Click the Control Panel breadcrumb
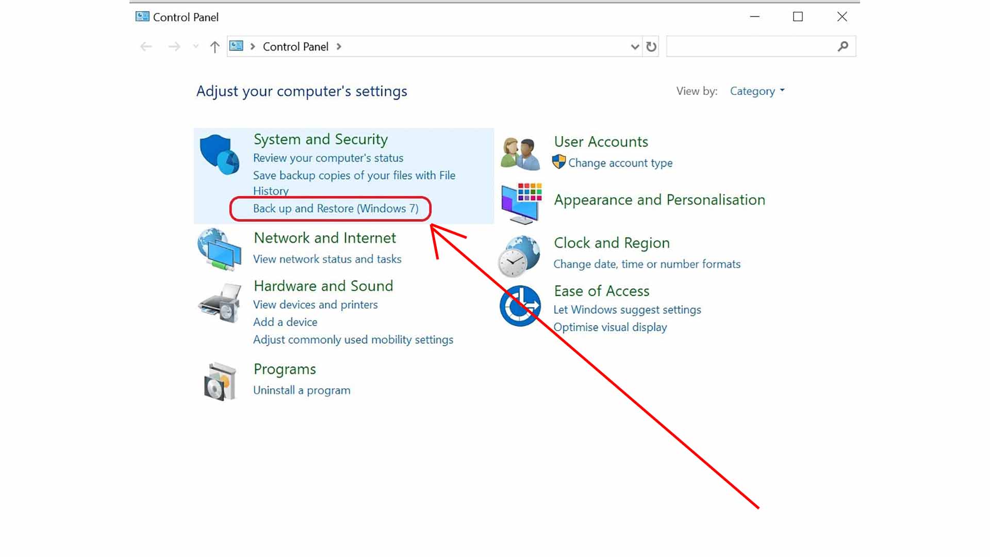The height and width of the screenshot is (557, 990). [295, 47]
